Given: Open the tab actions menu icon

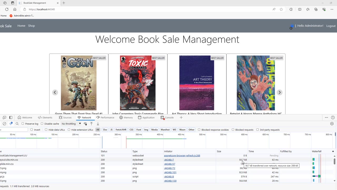Looking at the screenshot, I should [x=13, y=3].
